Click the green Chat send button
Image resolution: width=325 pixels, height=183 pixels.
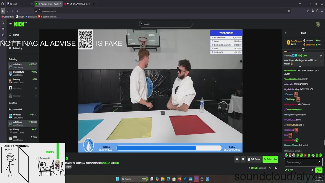click(x=319, y=170)
